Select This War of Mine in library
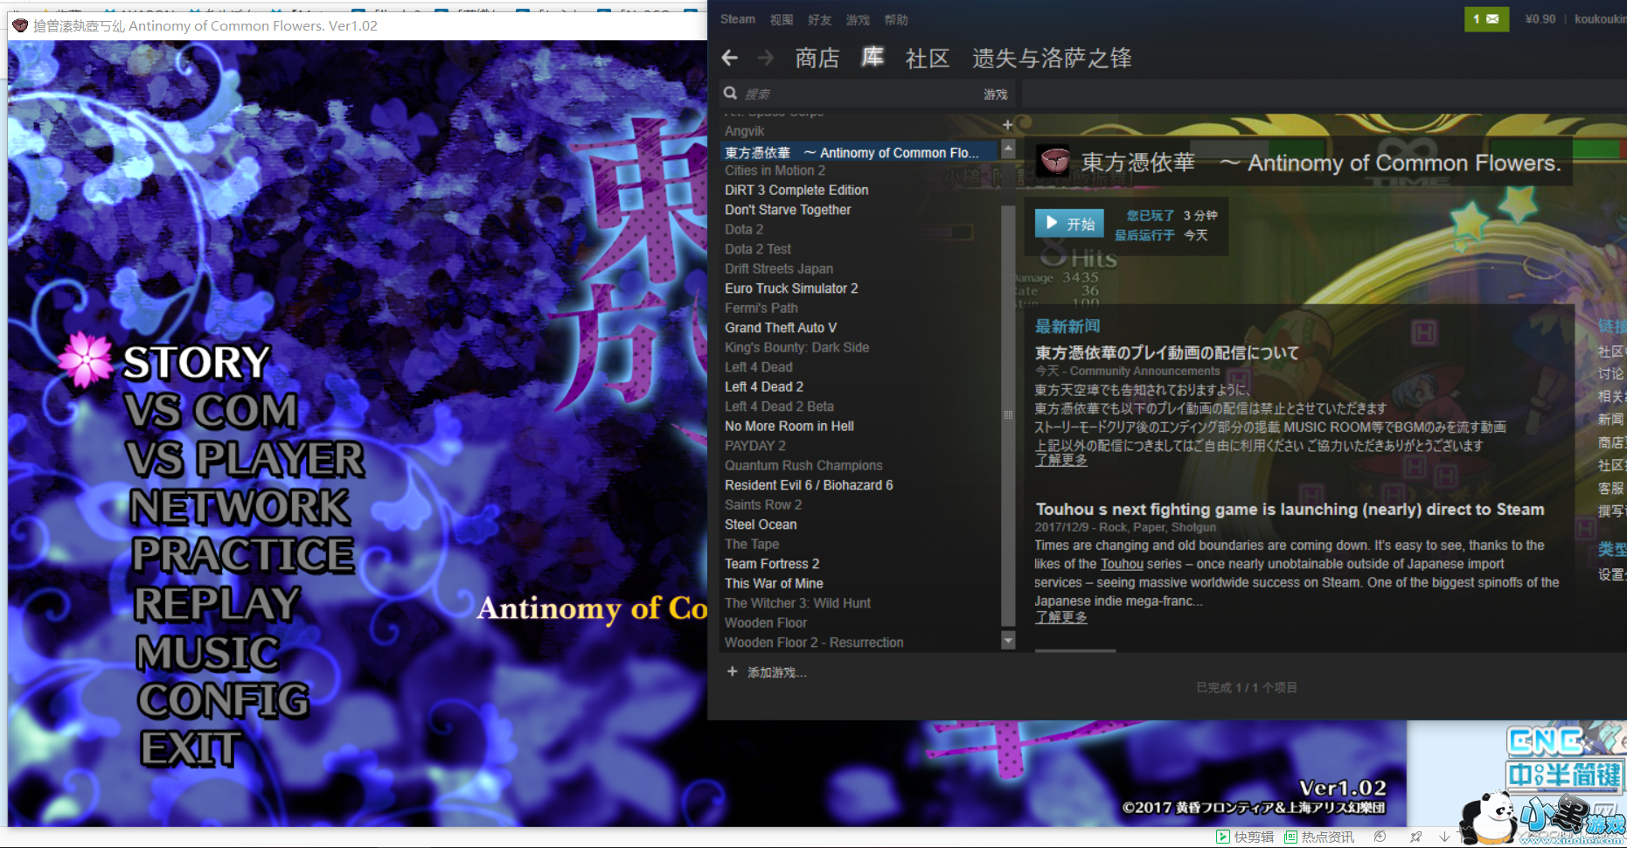Viewport: 1627px width, 848px height. tap(774, 583)
